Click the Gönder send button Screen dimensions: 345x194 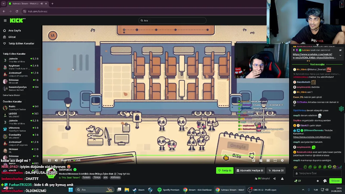[336, 181]
